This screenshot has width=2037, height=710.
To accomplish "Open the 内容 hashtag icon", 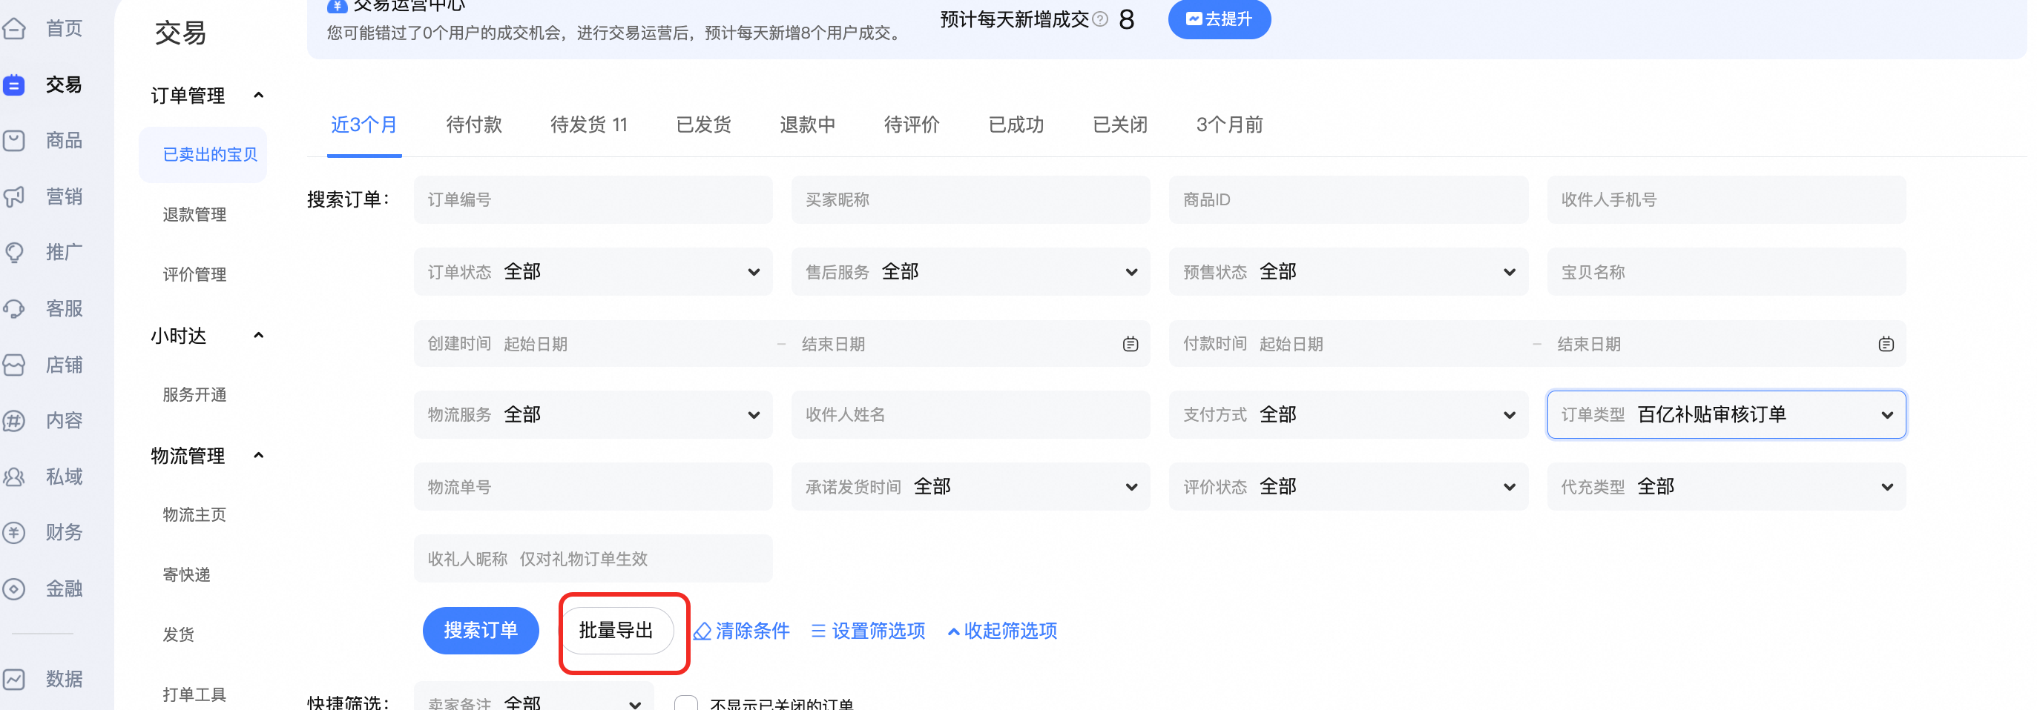I will pos(14,421).
